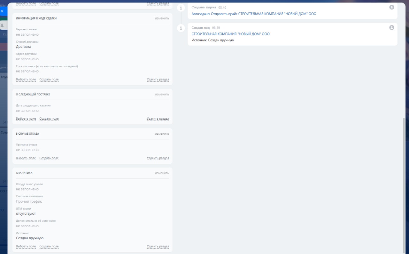Create a field in В случае отказа
The width and height of the screenshot is (409, 254).
(x=49, y=158)
